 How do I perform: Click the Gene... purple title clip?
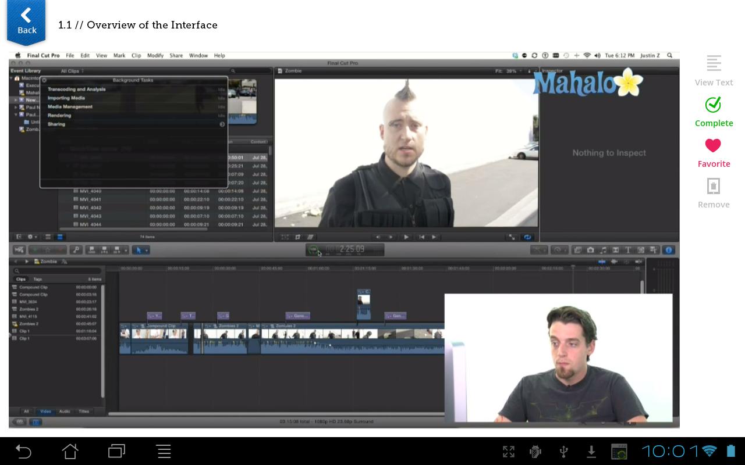pyautogui.click(x=297, y=316)
